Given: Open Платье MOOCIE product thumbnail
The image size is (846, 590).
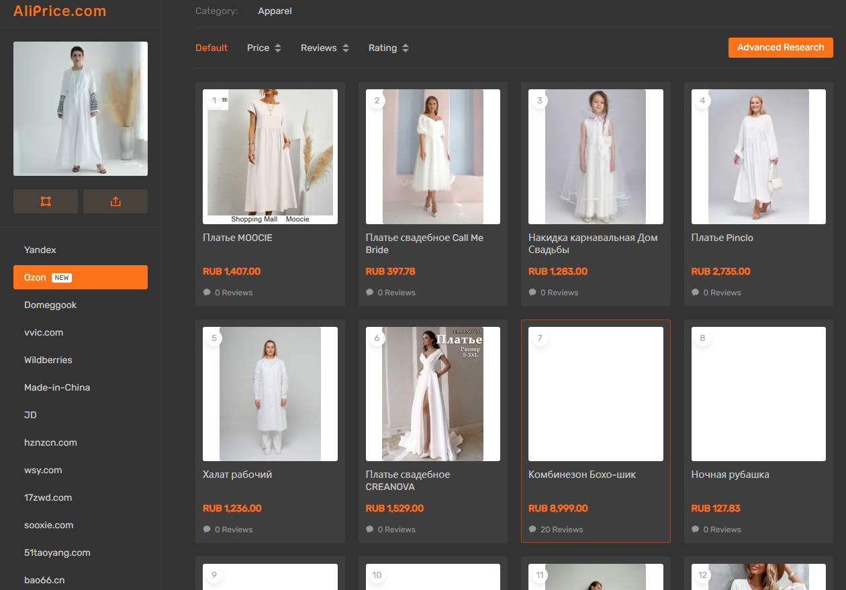Looking at the screenshot, I should click(x=270, y=156).
